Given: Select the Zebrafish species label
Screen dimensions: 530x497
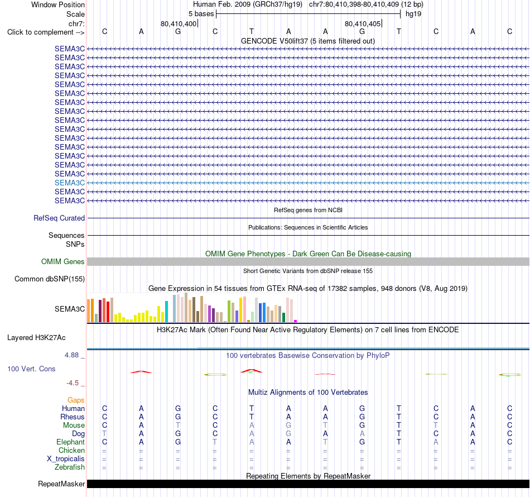Looking at the screenshot, I should coord(69,467).
